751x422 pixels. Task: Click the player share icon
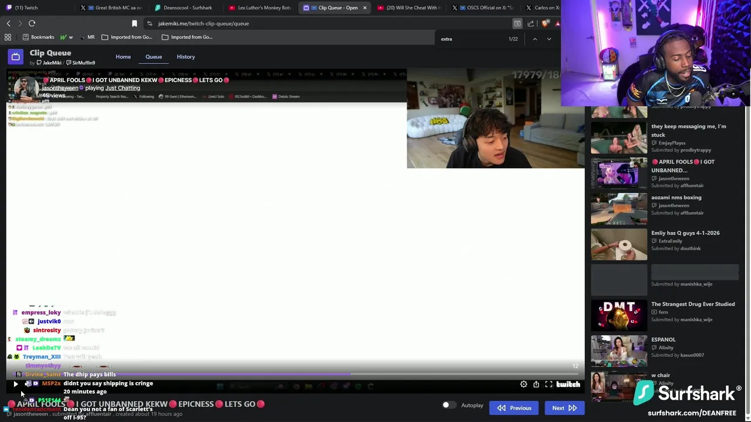coord(536,384)
